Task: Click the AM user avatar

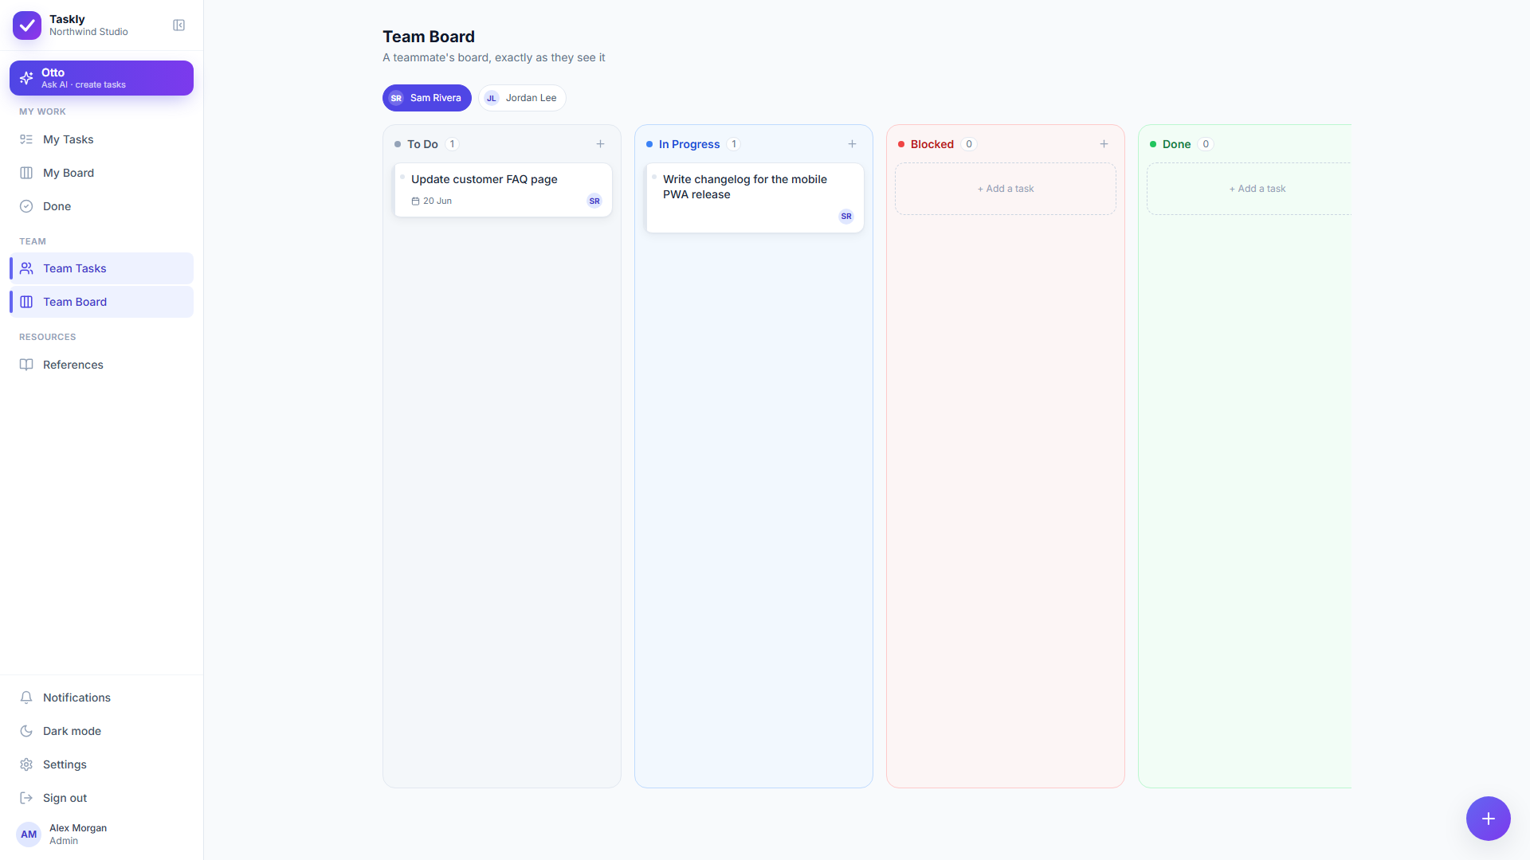Action: pos(29,835)
